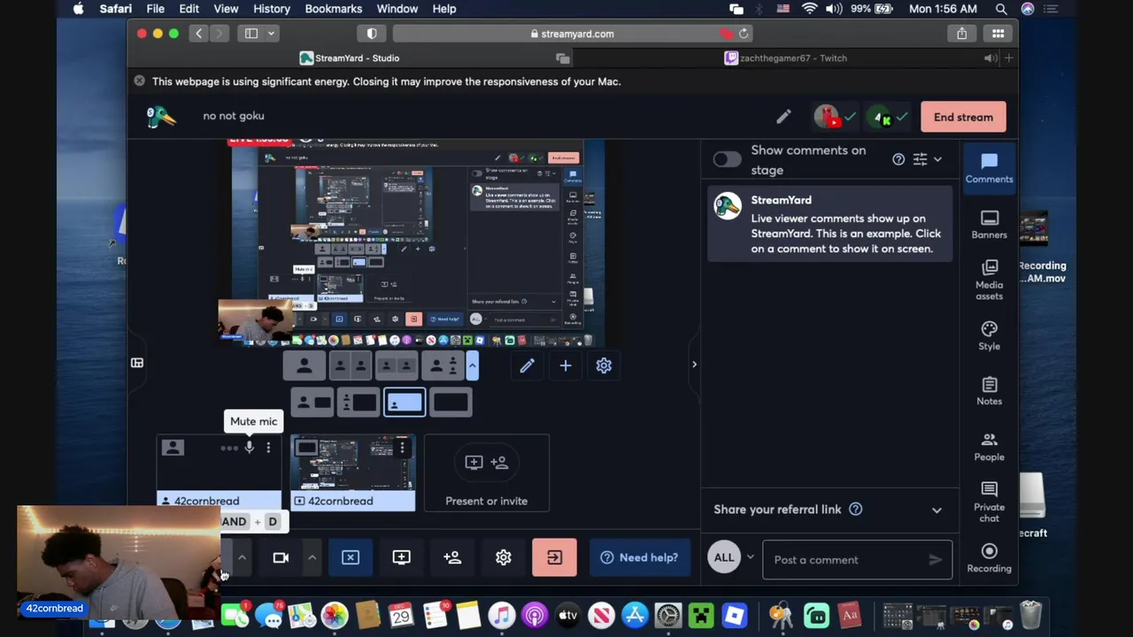Screen dimensions: 1133x637
Task: Open three-dot menu on camera card
Action: click(x=268, y=448)
